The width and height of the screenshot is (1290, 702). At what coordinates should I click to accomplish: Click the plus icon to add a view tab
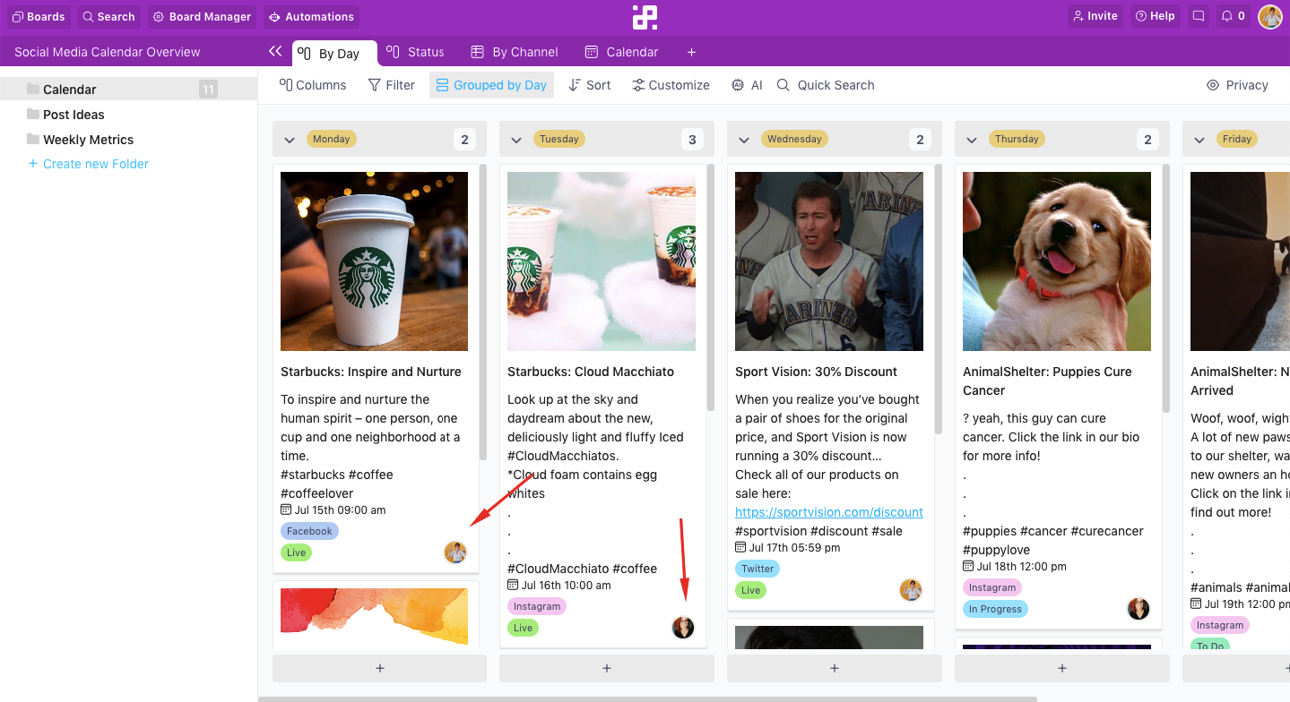tap(691, 52)
